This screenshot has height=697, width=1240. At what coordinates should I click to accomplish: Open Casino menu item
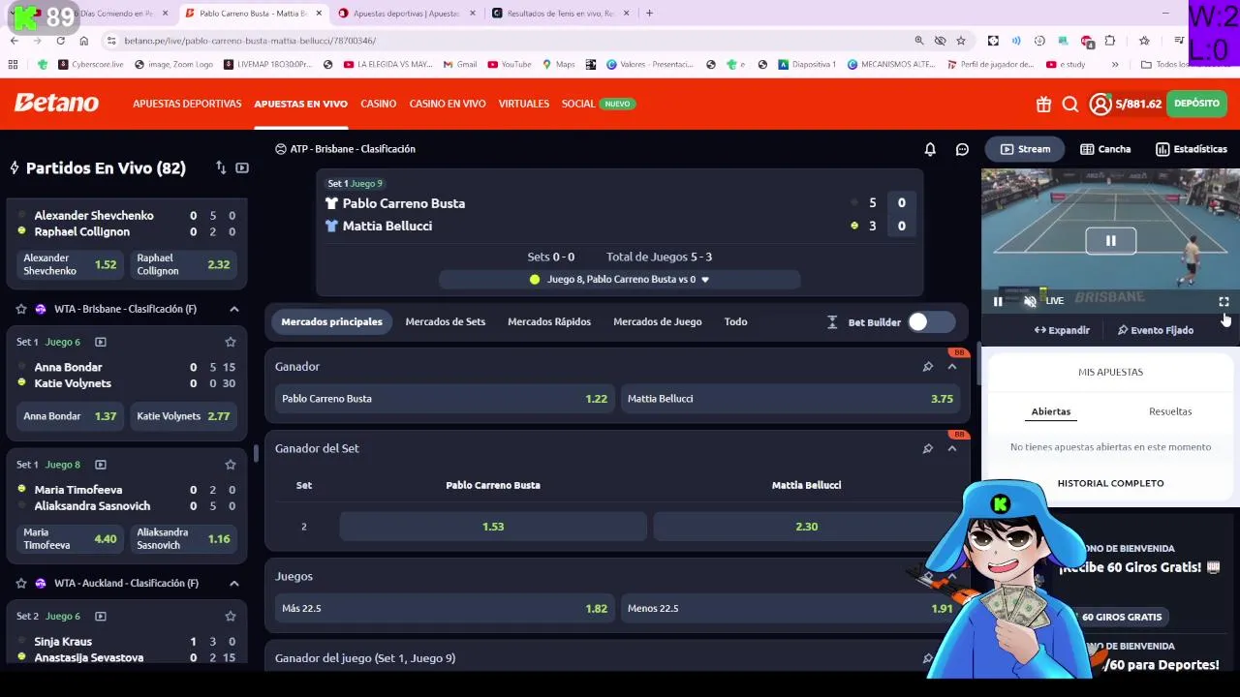point(378,104)
